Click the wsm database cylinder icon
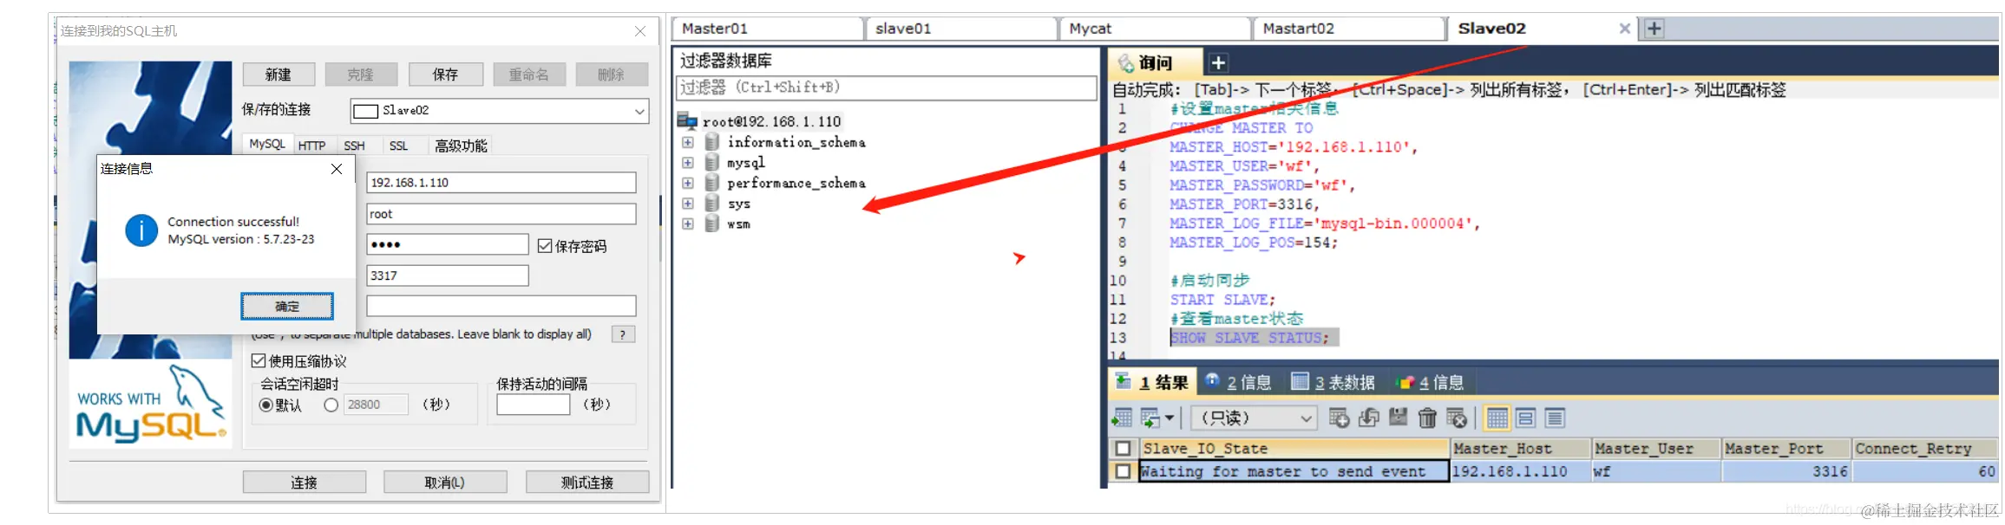2005x525 pixels. [712, 224]
